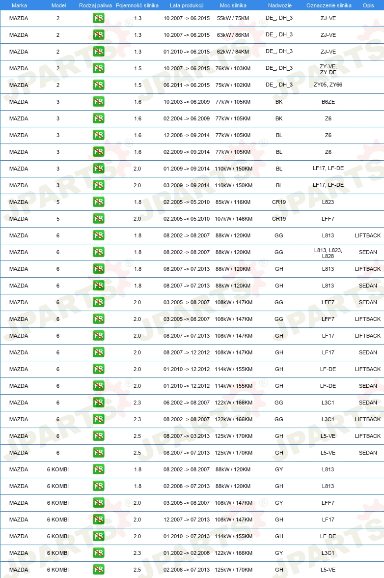Click 'L5-VE' engine code in 6 KOMBI row
Viewport: 384px width, 578px height.
click(328, 570)
